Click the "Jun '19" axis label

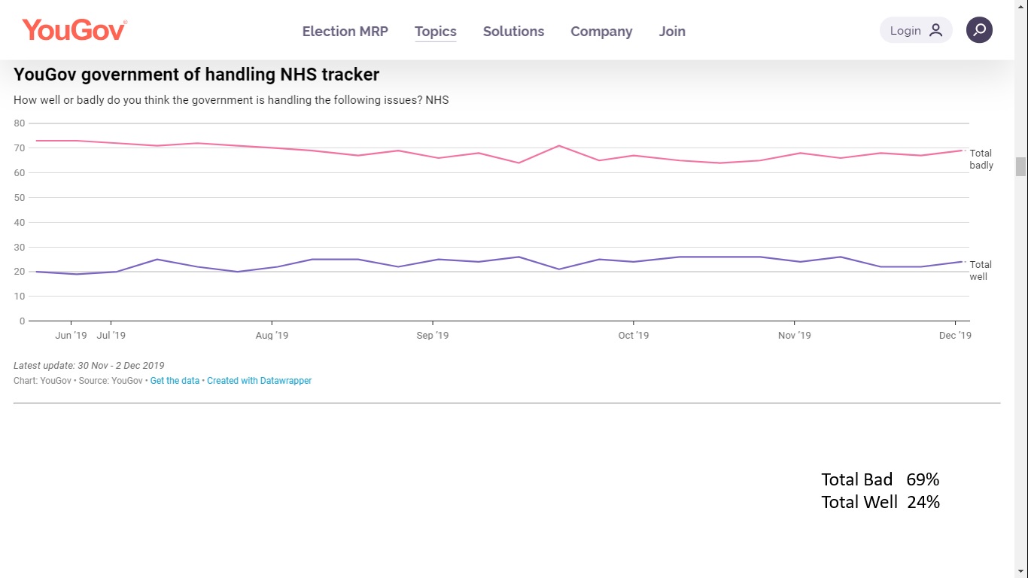point(71,336)
